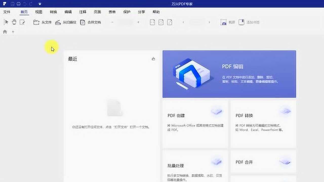
Task: Click the first page-fit icon
Action: tap(152, 22)
